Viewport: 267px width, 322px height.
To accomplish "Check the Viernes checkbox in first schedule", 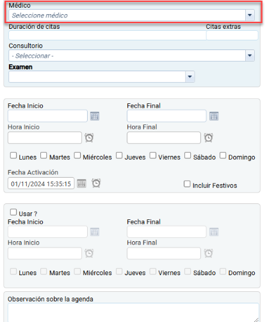I will 153,155.
